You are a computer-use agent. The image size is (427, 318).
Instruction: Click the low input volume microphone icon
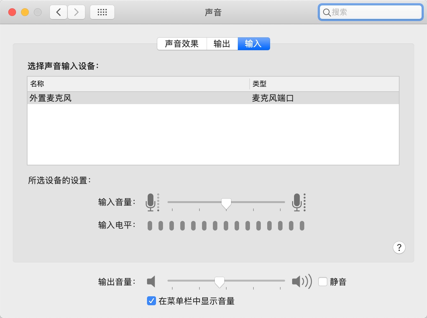151,202
